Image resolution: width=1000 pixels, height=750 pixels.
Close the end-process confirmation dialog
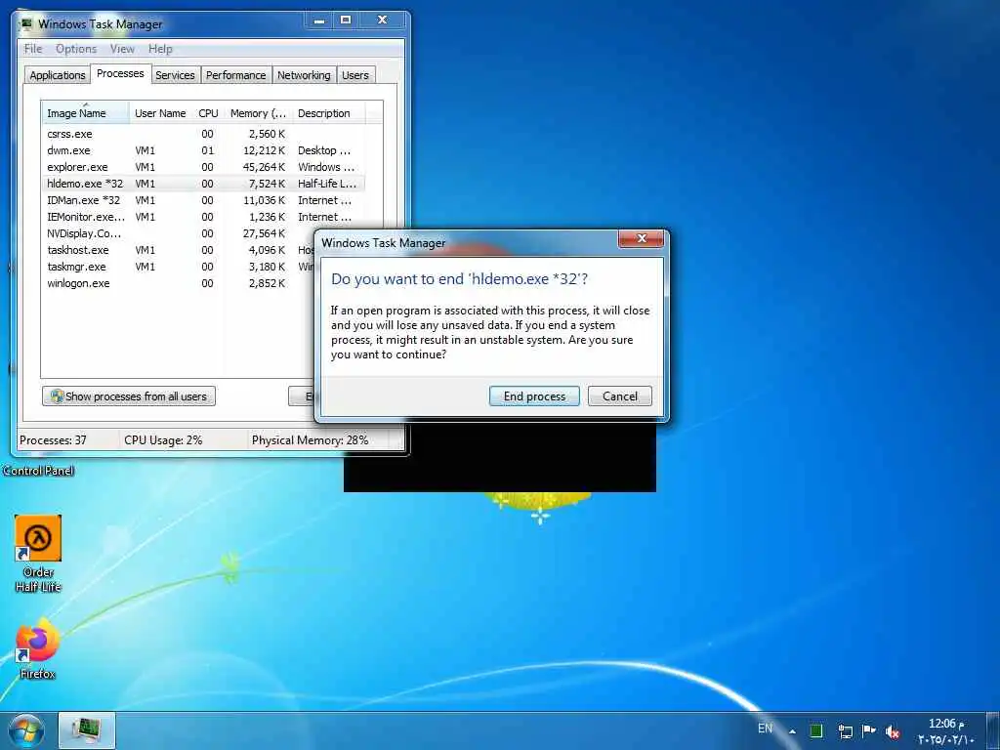click(642, 238)
